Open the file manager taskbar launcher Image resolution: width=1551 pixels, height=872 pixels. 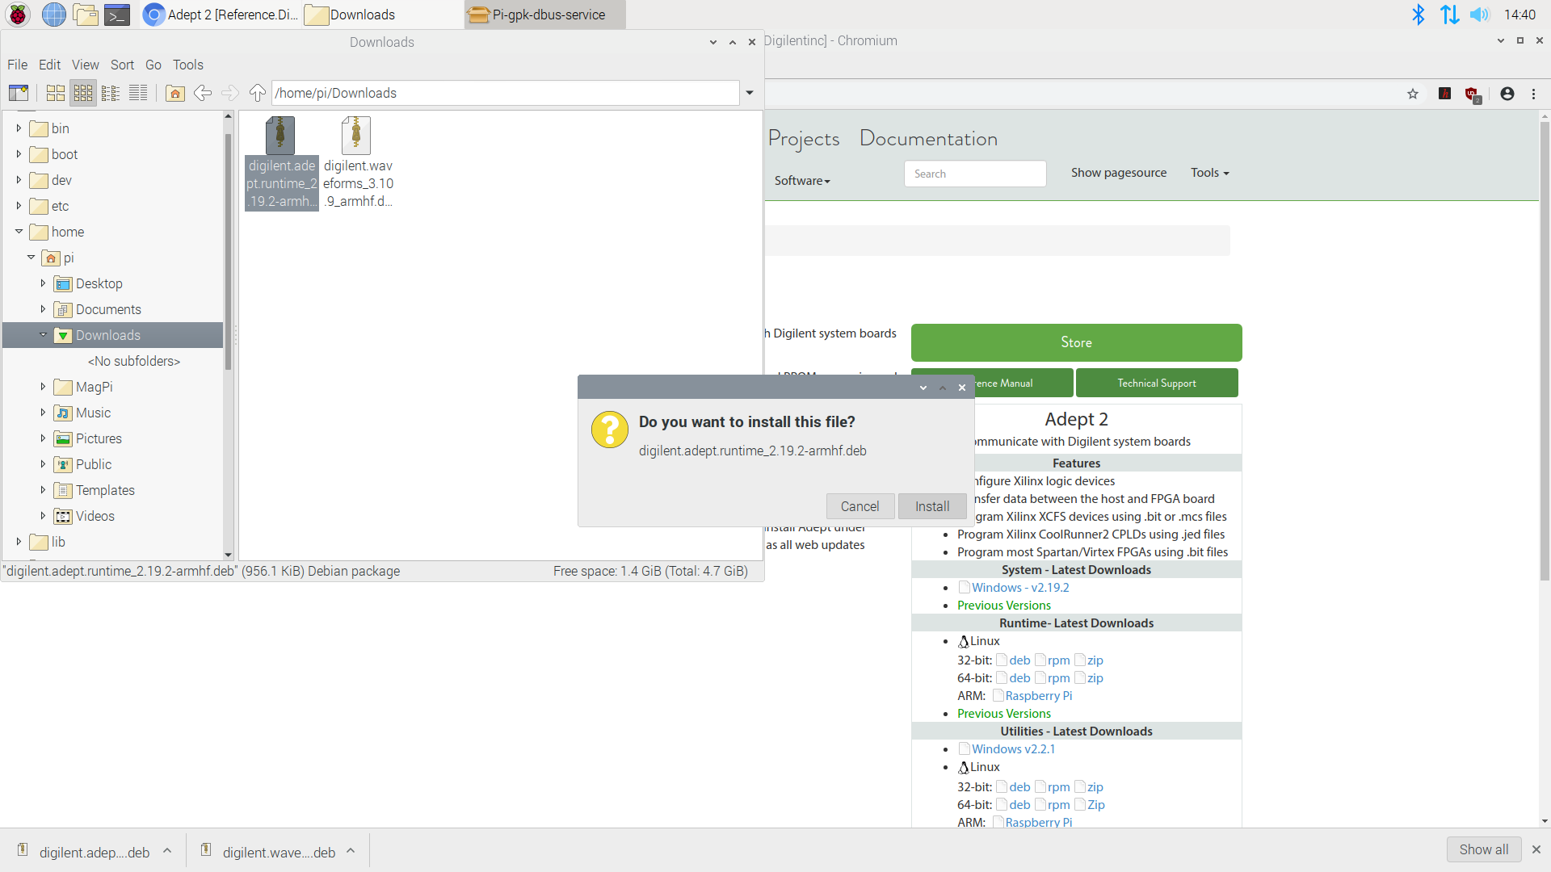[85, 15]
